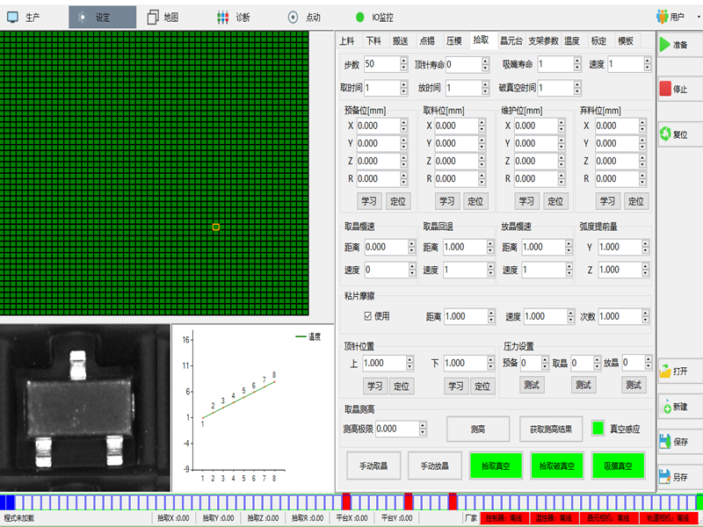Click the 复位 reset button
Screen dimensions: 703x527
[679, 134]
